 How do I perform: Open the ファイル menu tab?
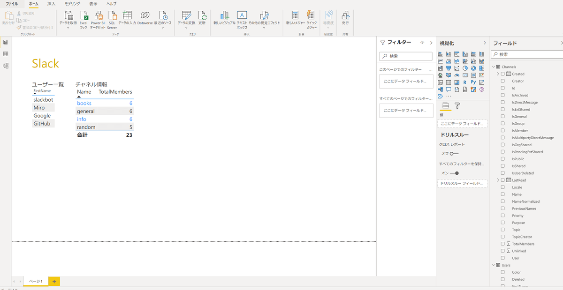(12, 4)
